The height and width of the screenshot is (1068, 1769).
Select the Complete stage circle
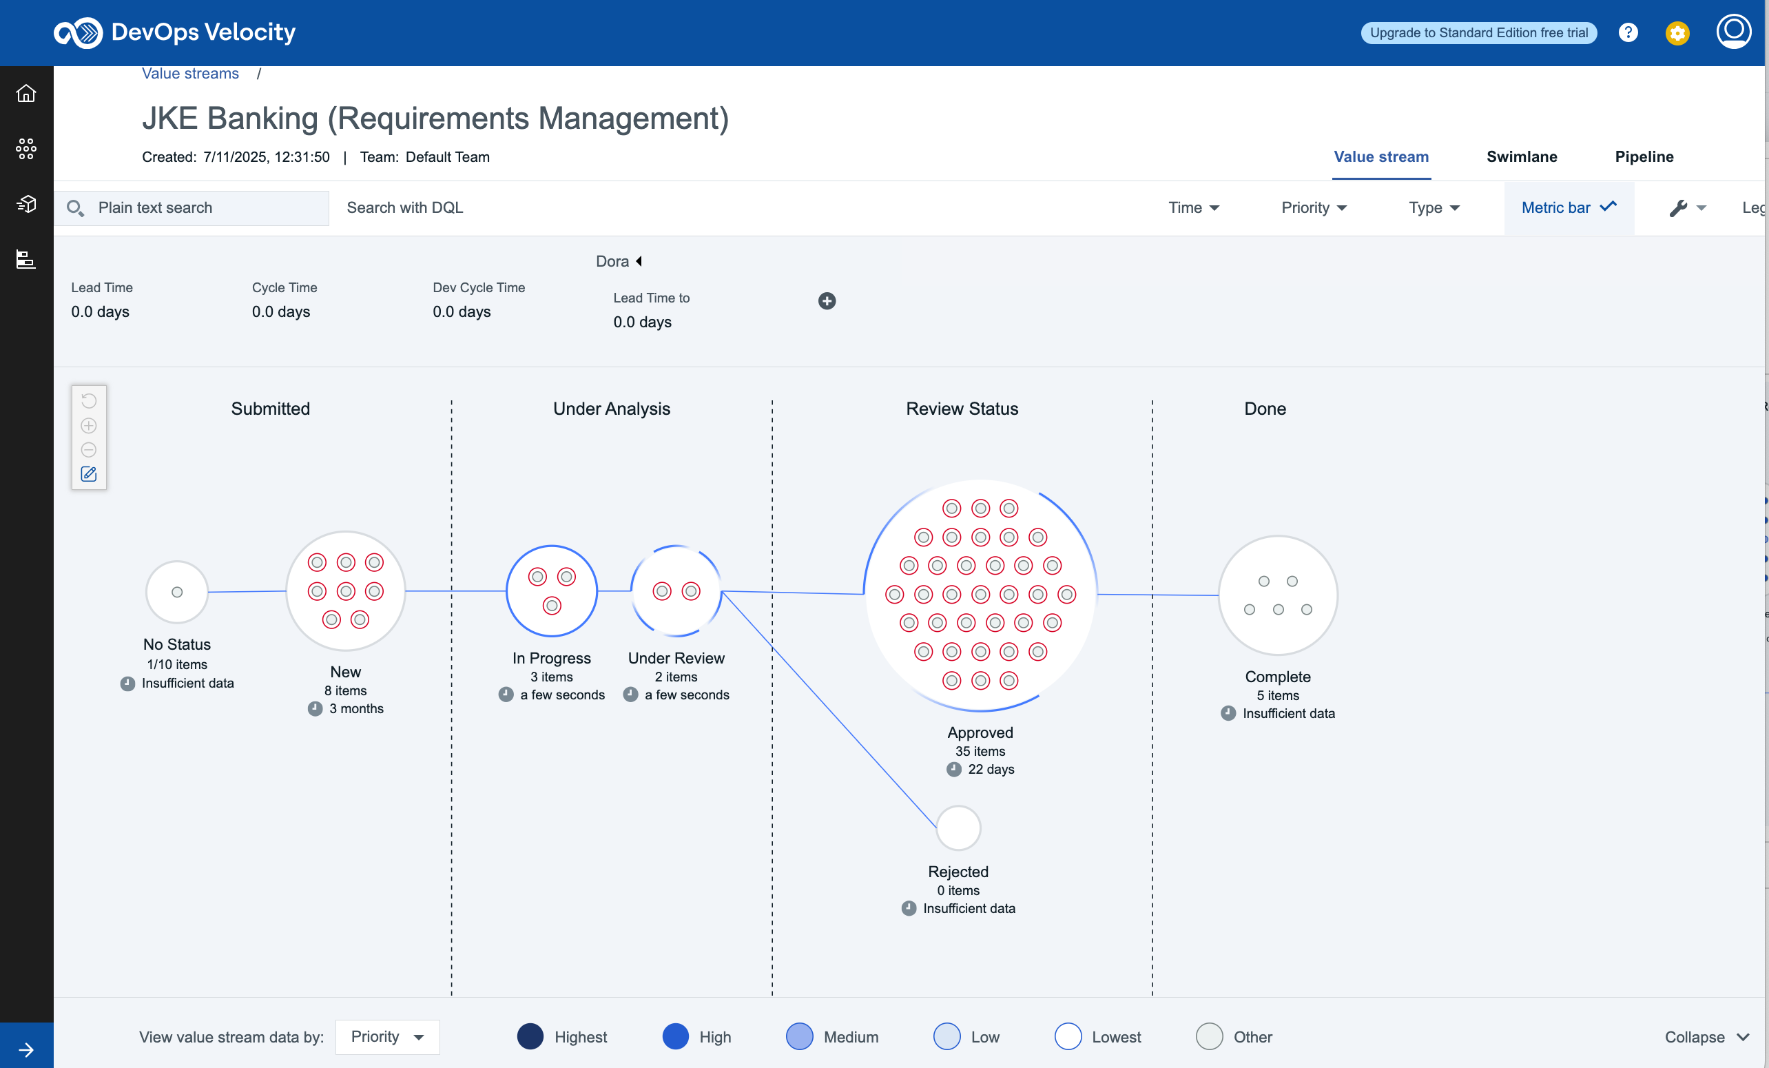[1277, 595]
